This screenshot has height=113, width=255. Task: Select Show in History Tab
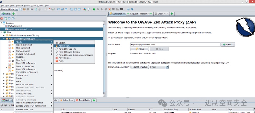pos(34,66)
